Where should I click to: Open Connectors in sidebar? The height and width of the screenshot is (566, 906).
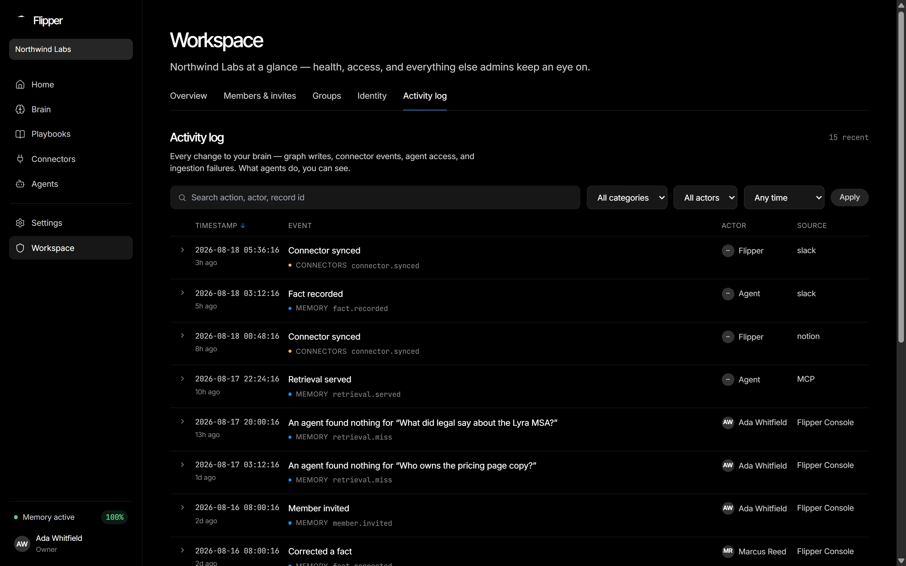pyautogui.click(x=71, y=159)
